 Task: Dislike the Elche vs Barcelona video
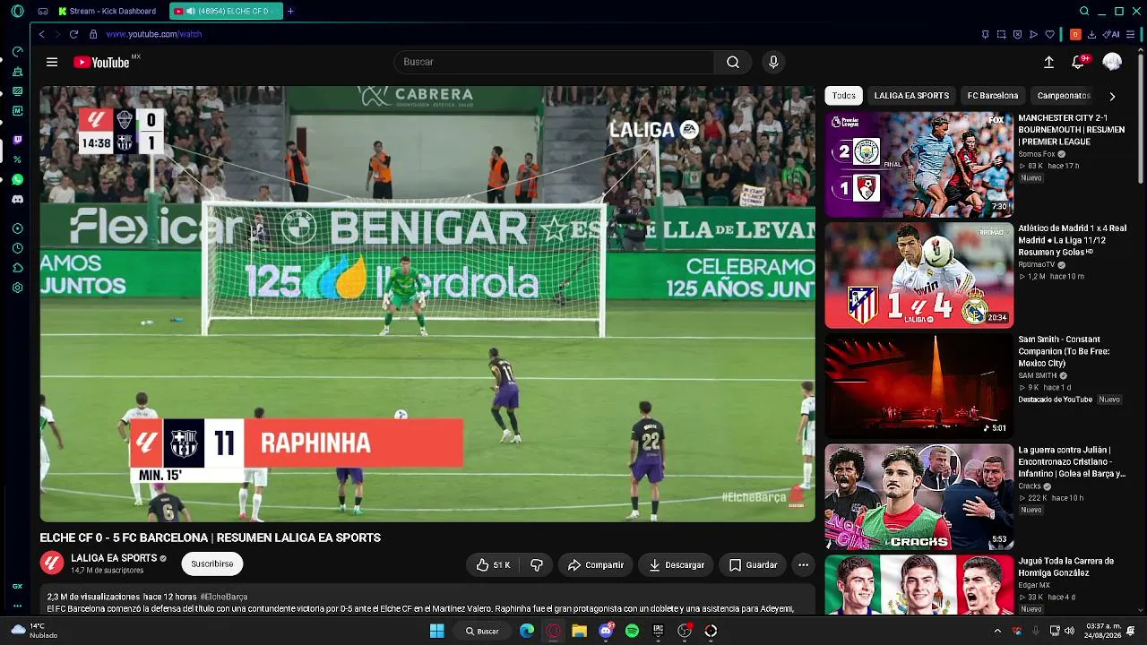pos(537,564)
